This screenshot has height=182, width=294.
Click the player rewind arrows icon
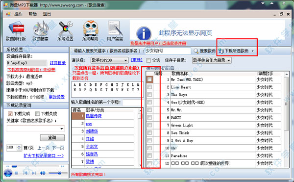coord(8,166)
